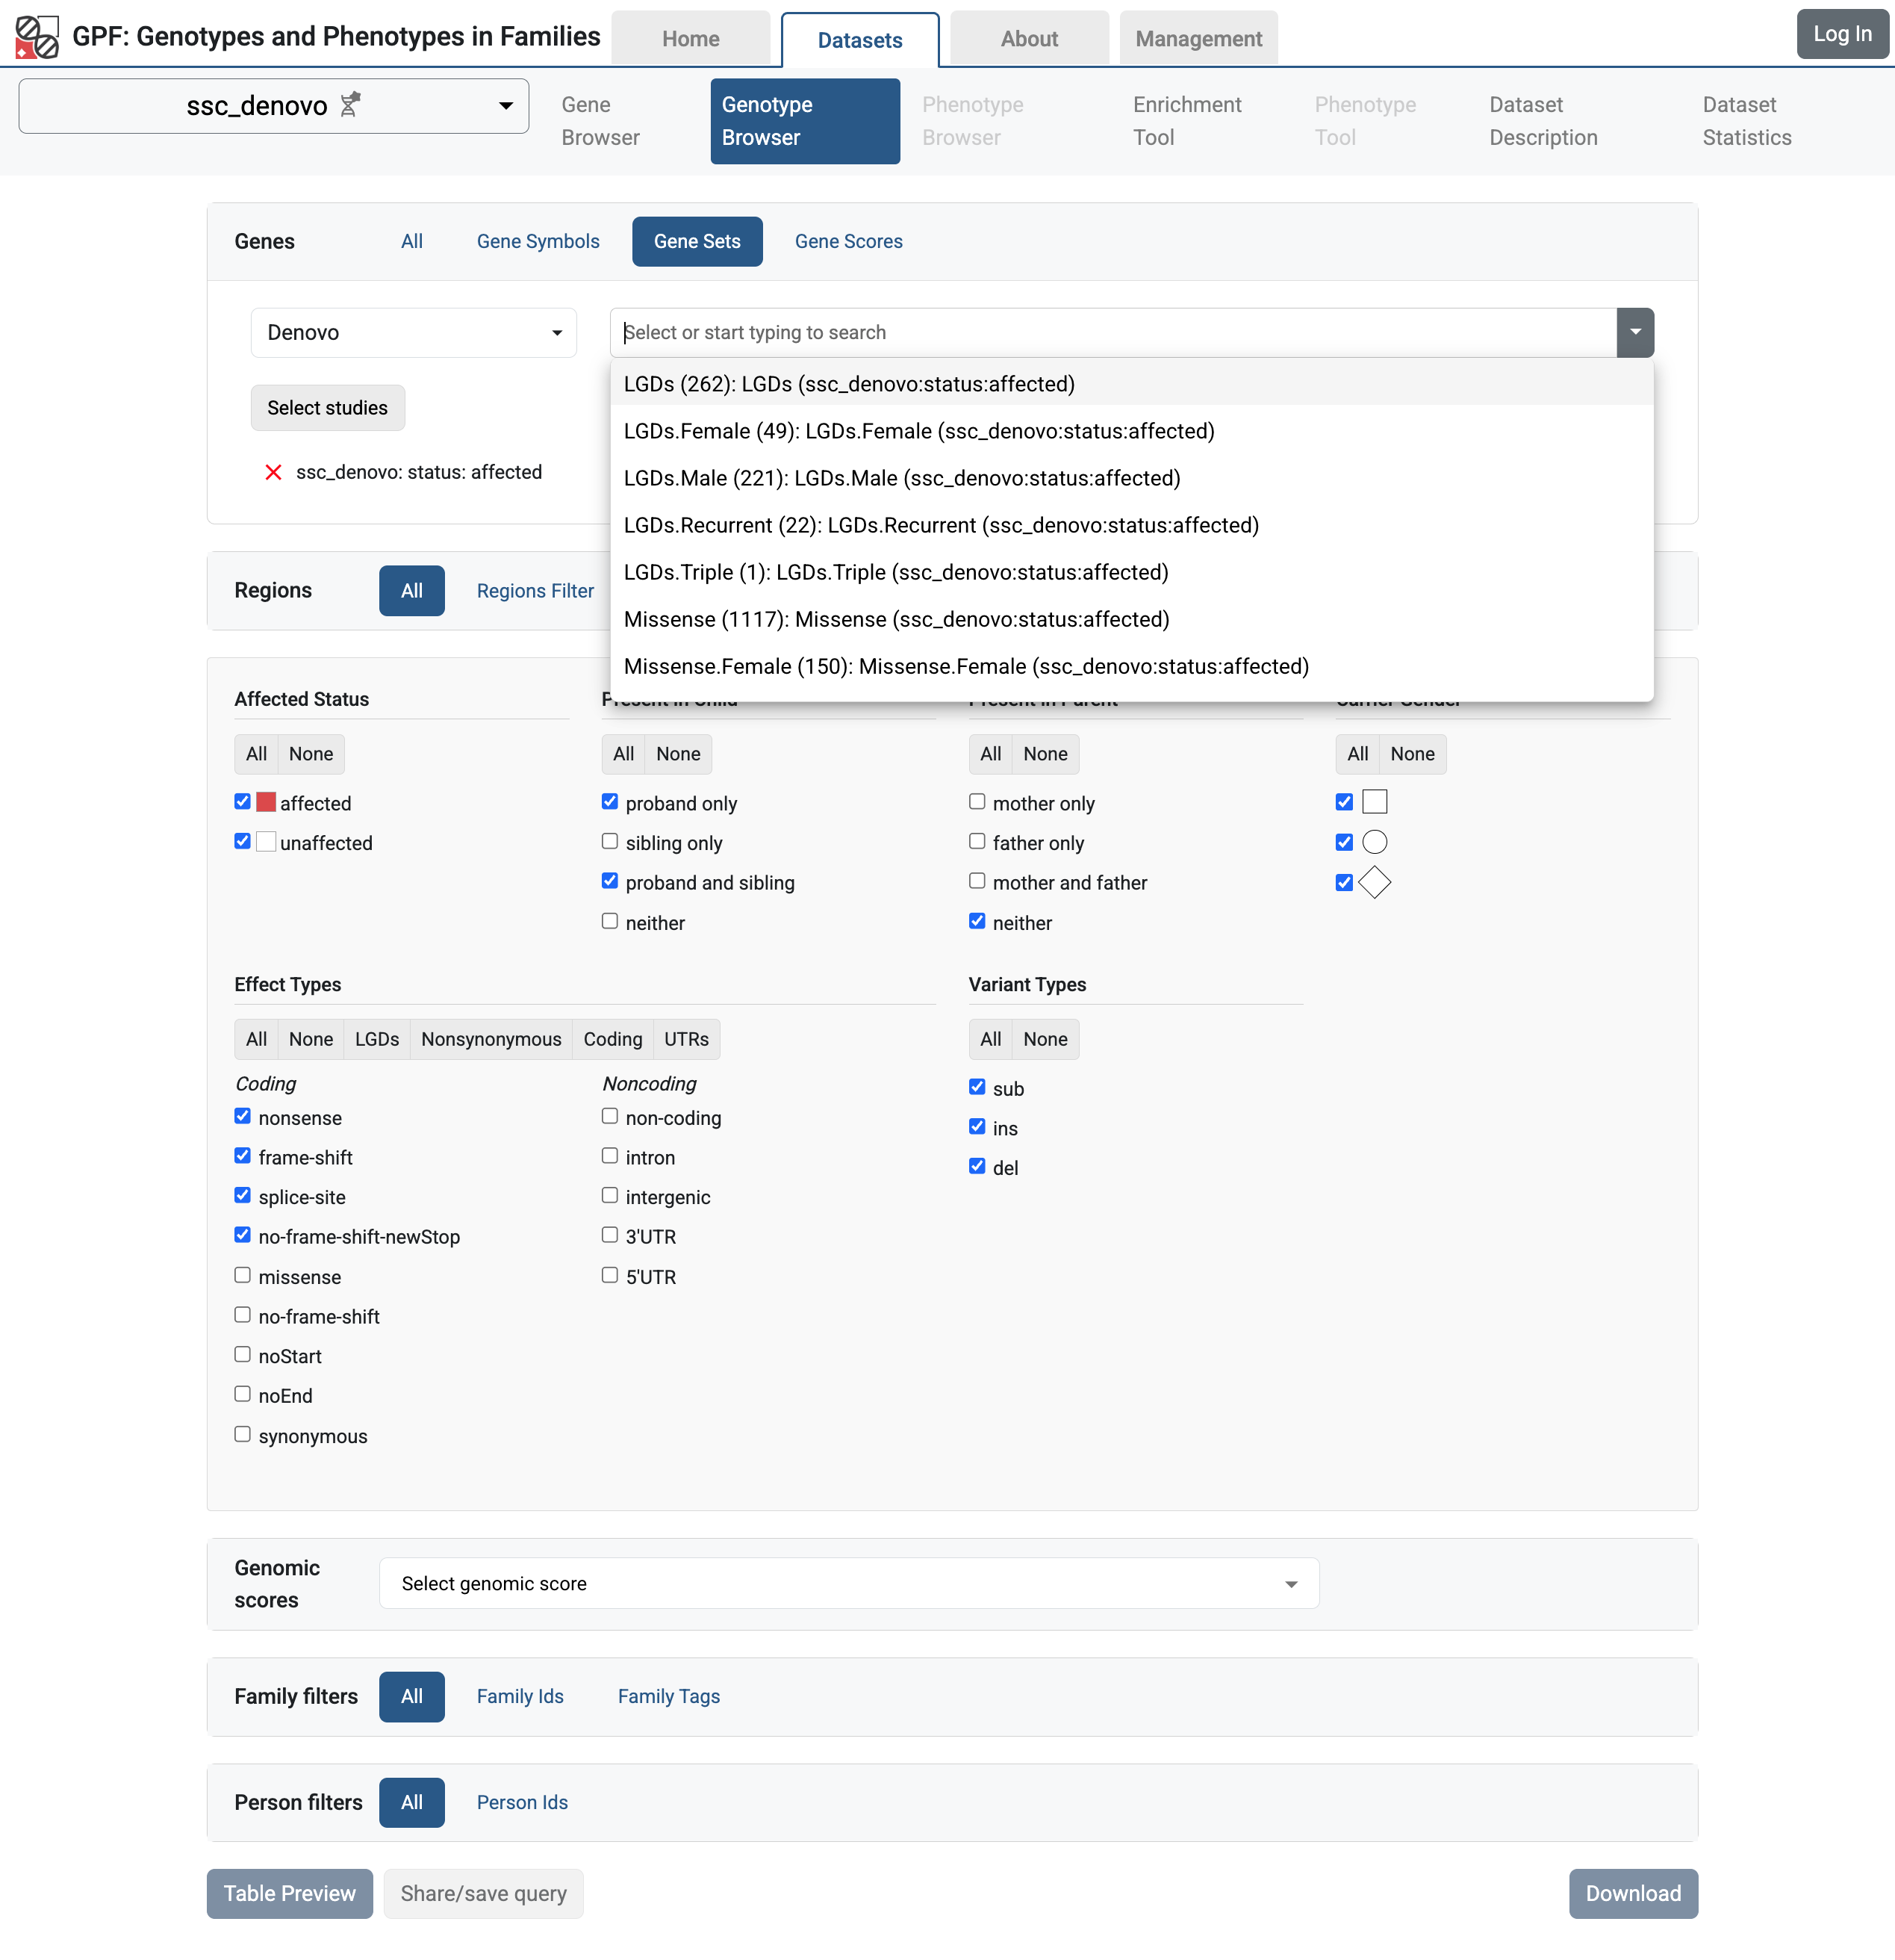Image resolution: width=1895 pixels, height=1960 pixels.
Task: Open the gene set search dropdown arrow
Action: pos(1634,332)
